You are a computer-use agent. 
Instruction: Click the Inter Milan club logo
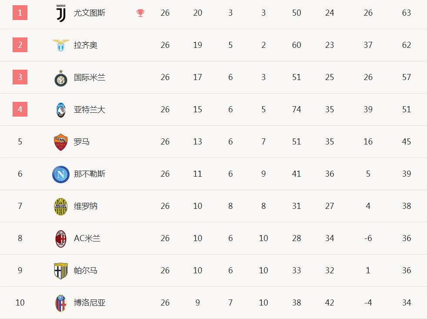61,78
